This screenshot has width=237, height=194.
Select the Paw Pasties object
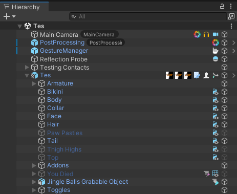[65, 133]
